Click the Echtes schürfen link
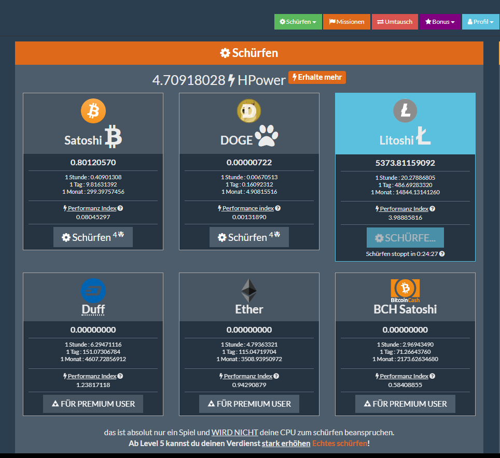Image resolution: width=500 pixels, height=458 pixels. tap(340, 443)
